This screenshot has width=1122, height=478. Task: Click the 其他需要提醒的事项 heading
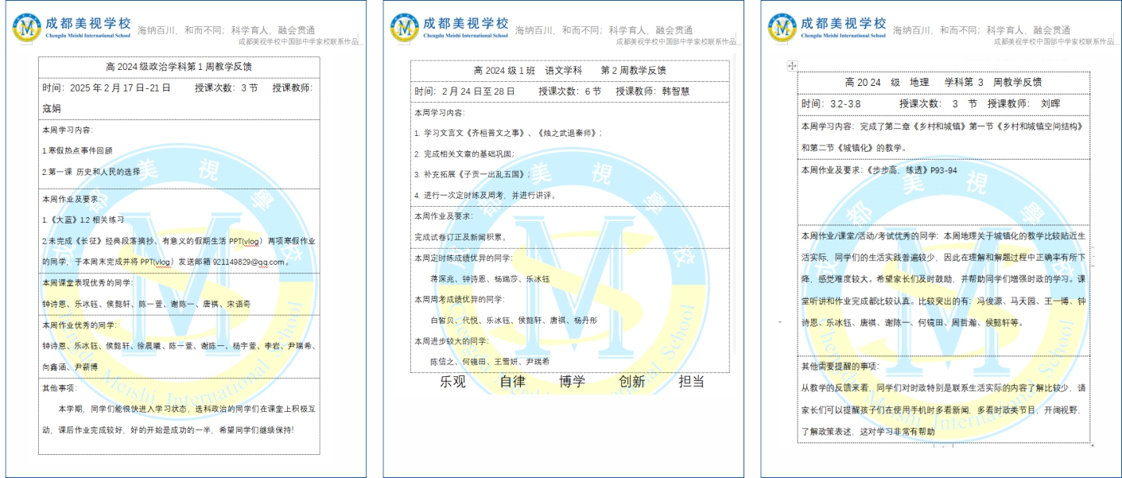[x=840, y=366]
